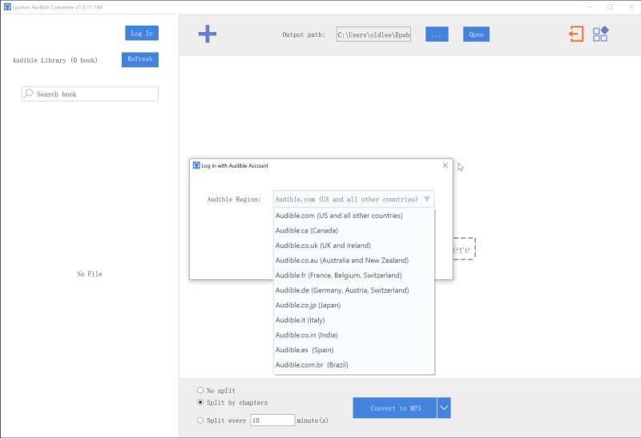Screen dimensions: 641x438
Task: Click the split minutes value field
Action: pos(272,420)
